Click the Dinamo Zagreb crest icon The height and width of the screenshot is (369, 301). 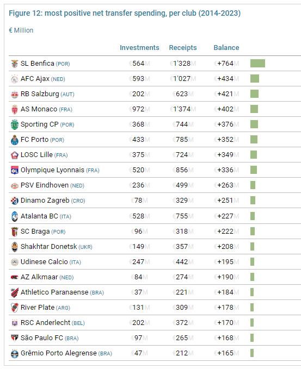click(x=15, y=201)
